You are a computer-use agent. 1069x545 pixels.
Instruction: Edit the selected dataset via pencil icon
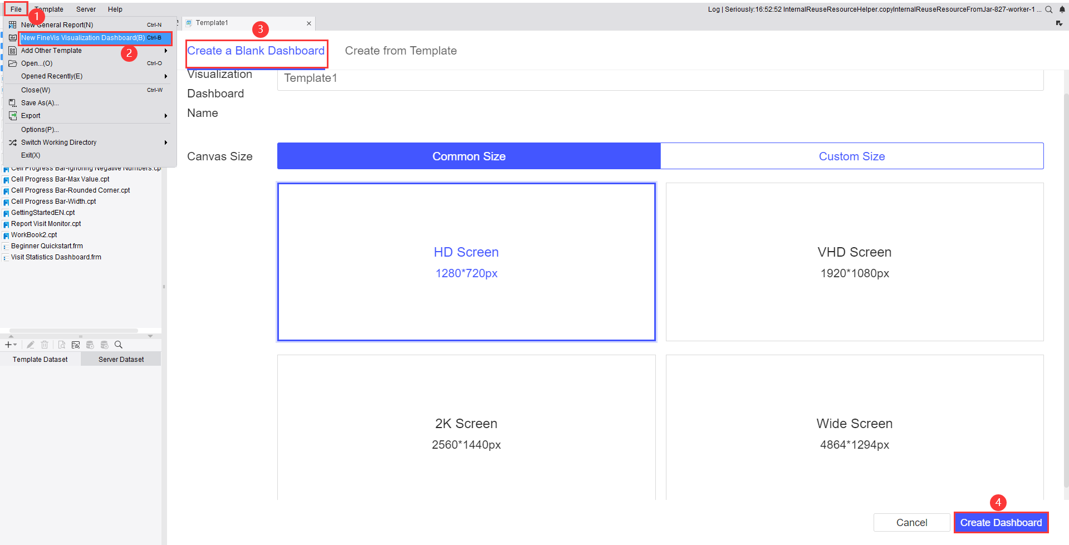[31, 344]
